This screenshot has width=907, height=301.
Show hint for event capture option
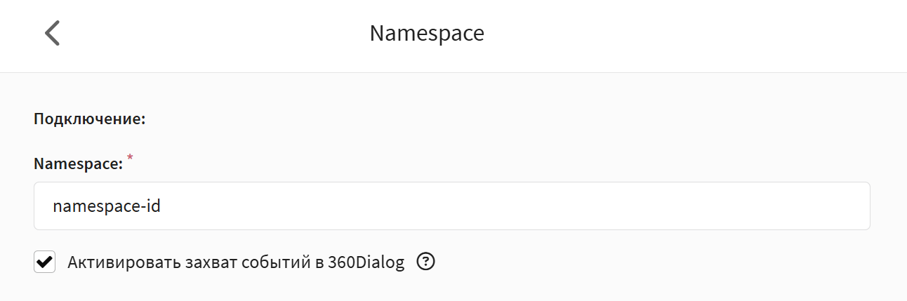[426, 262]
